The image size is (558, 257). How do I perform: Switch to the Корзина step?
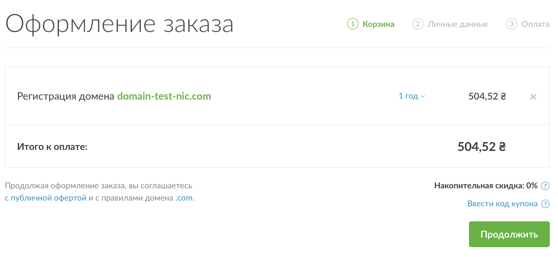tap(378, 24)
